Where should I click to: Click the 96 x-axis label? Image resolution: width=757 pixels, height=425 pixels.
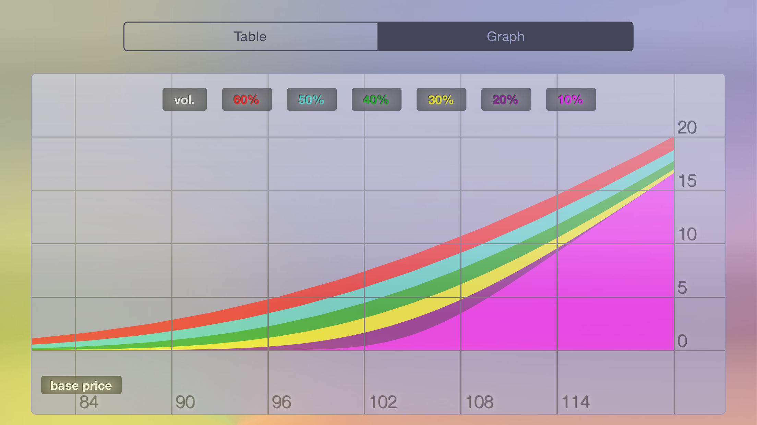tap(281, 402)
